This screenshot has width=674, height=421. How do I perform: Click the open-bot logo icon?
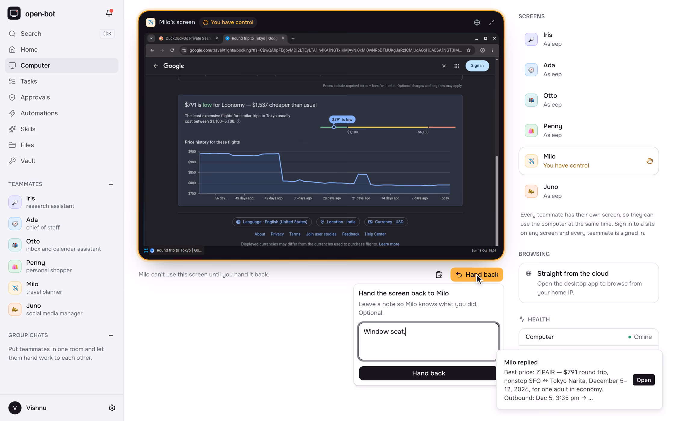(14, 13)
